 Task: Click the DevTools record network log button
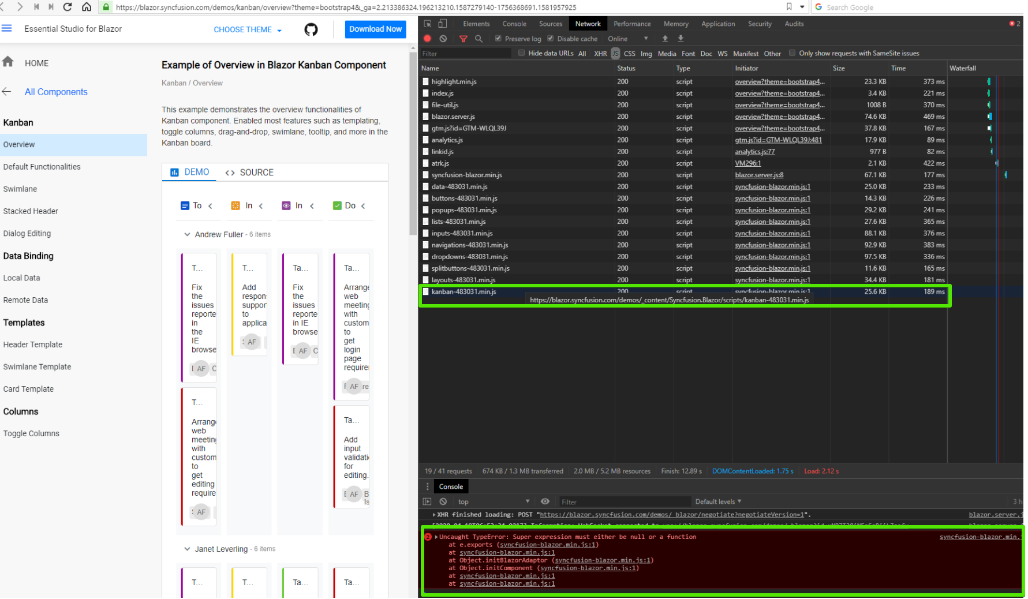(428, 39)
